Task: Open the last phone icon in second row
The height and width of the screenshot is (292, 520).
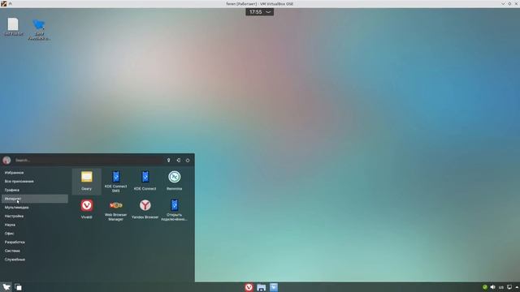Action: (174, 209)
